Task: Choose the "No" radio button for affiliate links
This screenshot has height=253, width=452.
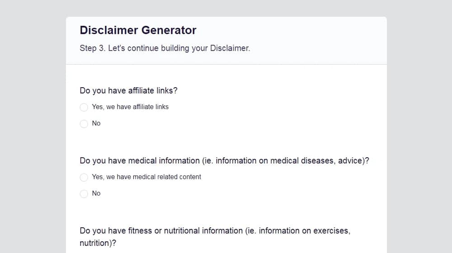Action: point(84,124)
